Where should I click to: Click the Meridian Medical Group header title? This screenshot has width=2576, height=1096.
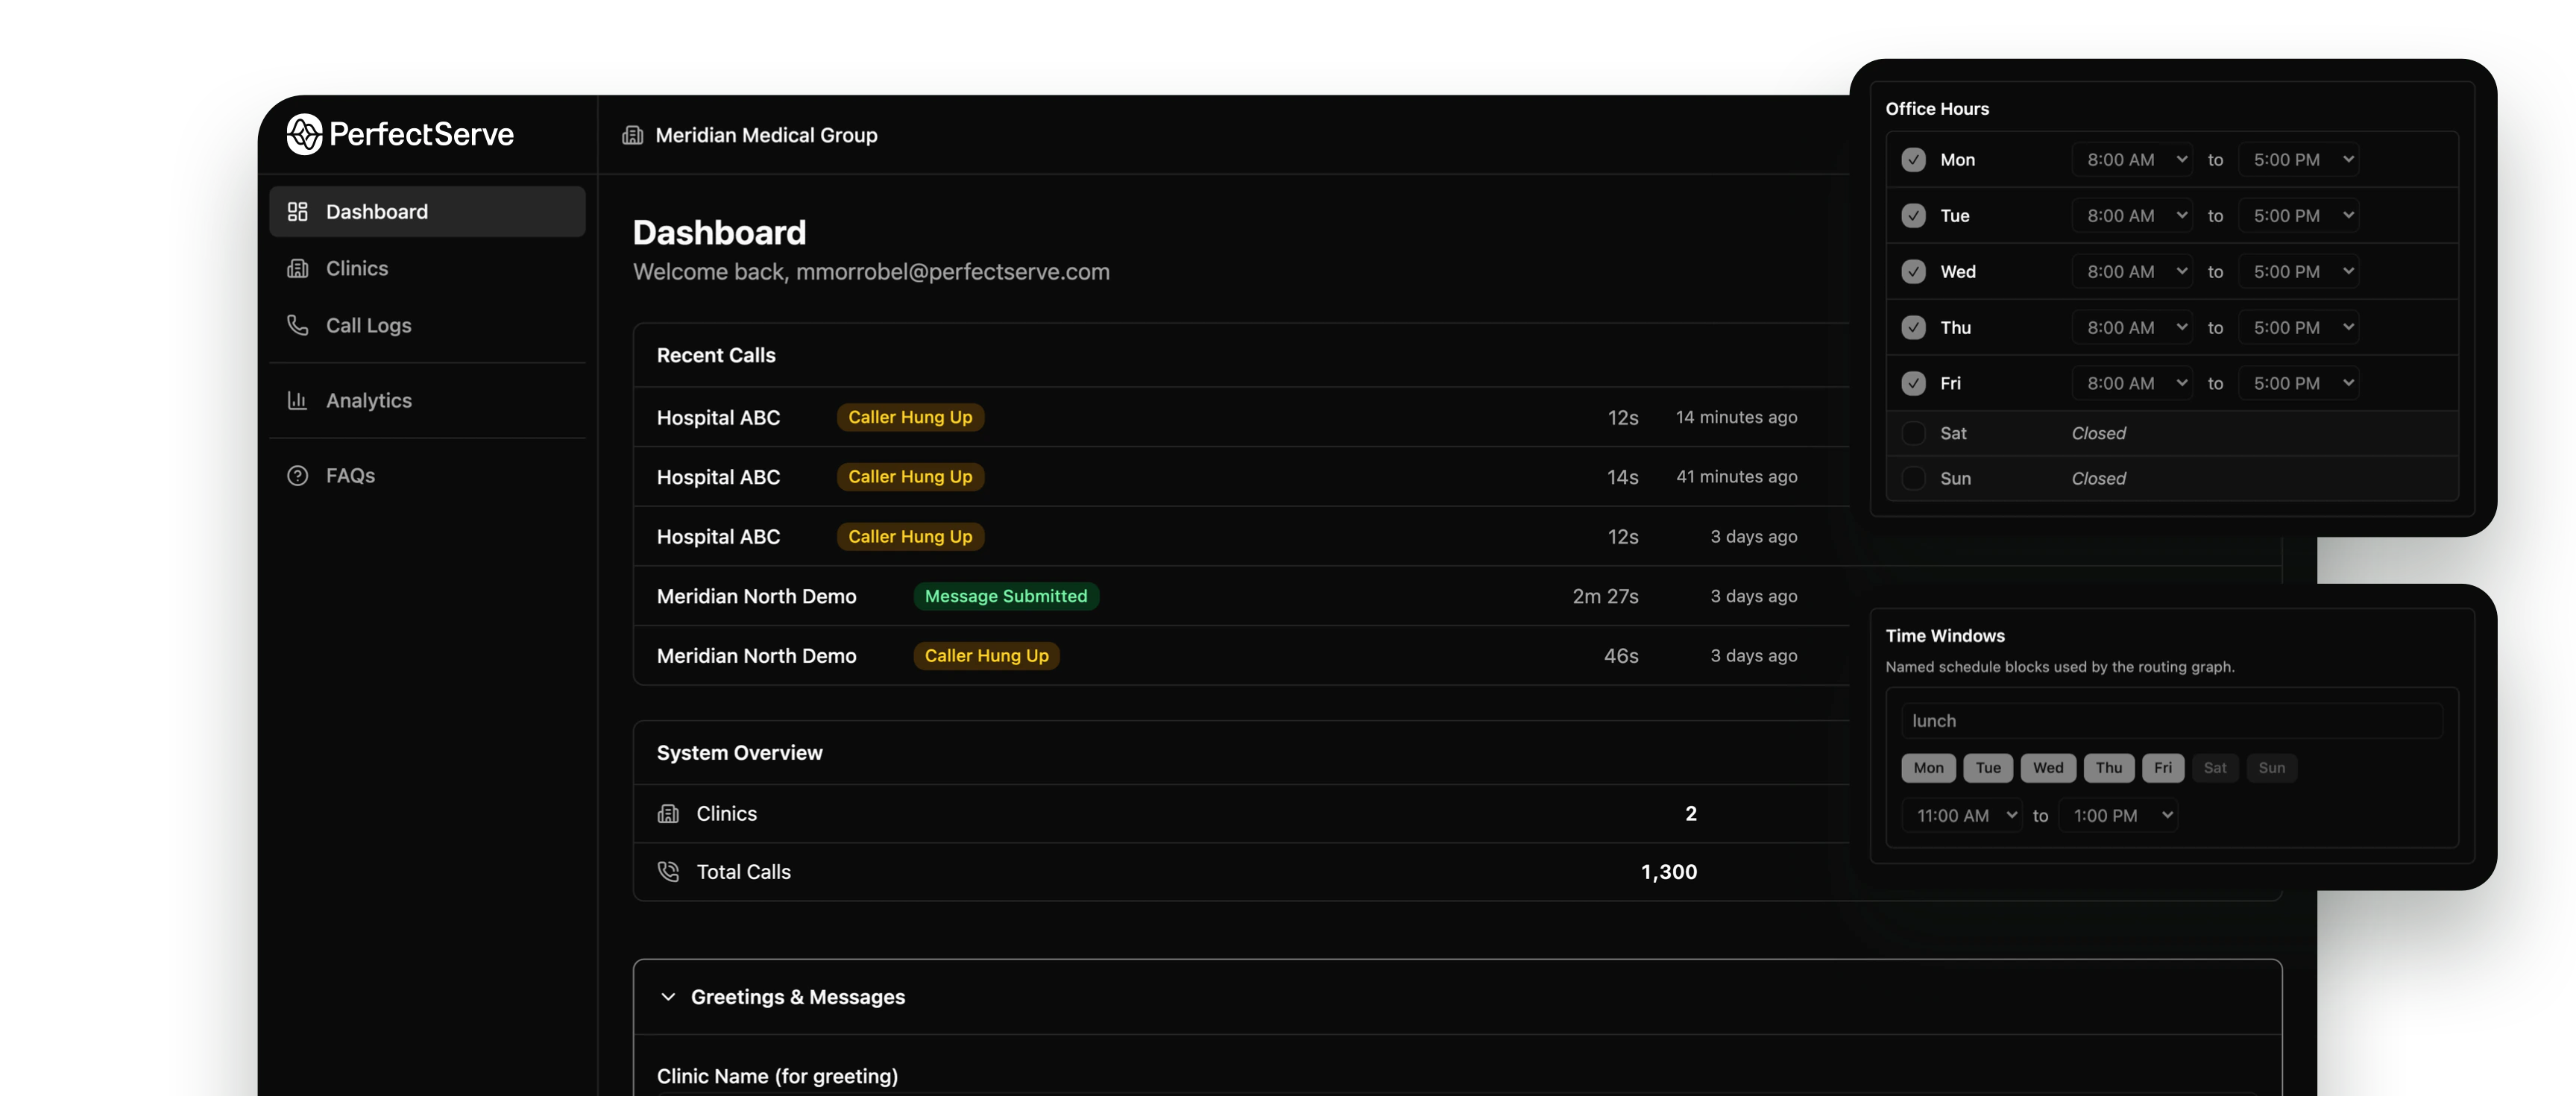[766, 135]
